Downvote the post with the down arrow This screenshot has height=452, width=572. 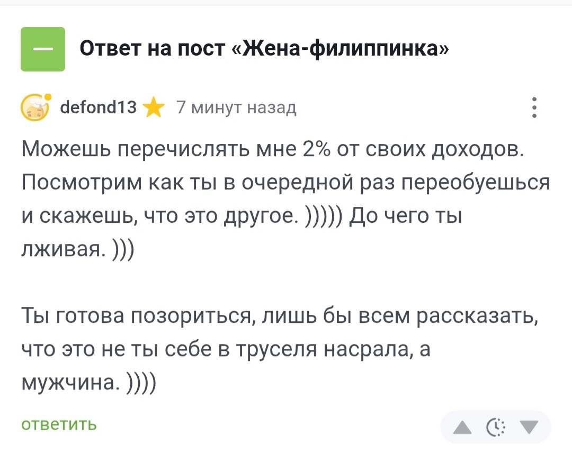528,427
